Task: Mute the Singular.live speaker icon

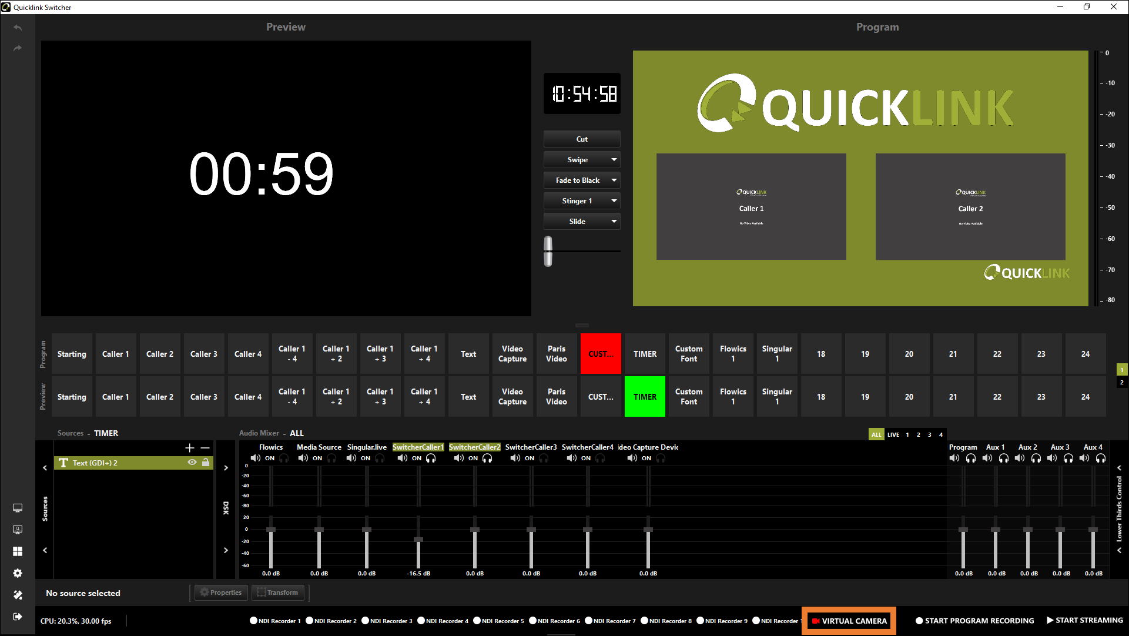Action: pyautogui.click(x=351, y=458)
